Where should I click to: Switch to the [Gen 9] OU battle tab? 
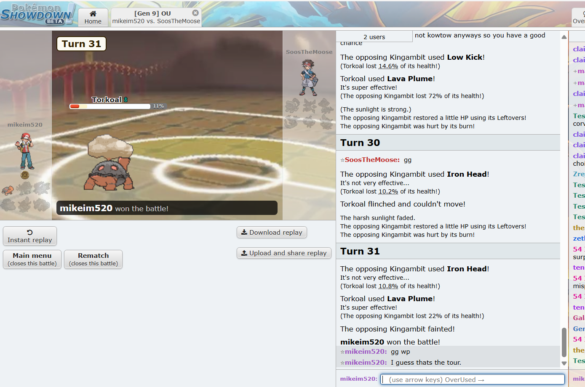pos(156,17)
